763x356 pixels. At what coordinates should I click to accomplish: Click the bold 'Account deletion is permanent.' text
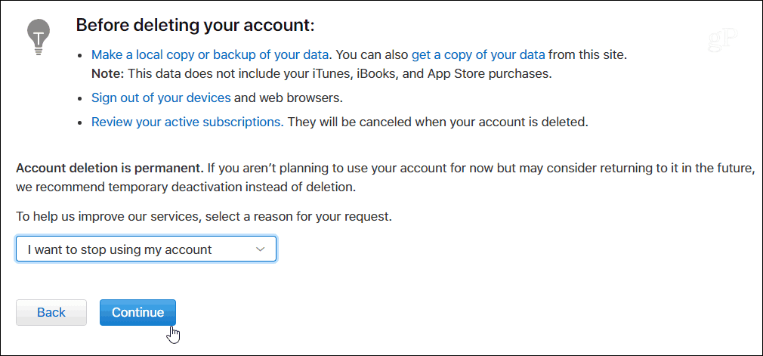click(110, 169)
